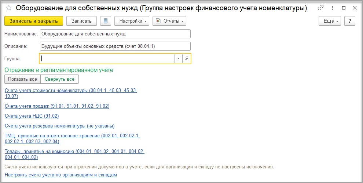Screen dimensions: 363x183
Task: Open Счета учета НДС (91.02) link
Action: point(32,116)
